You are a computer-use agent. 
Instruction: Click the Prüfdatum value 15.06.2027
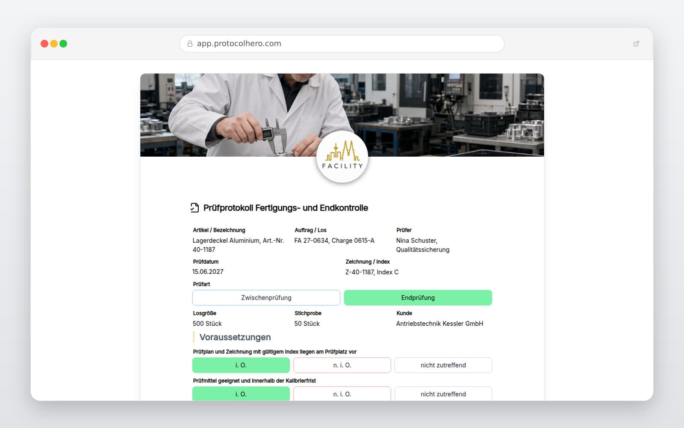[208, 272]
